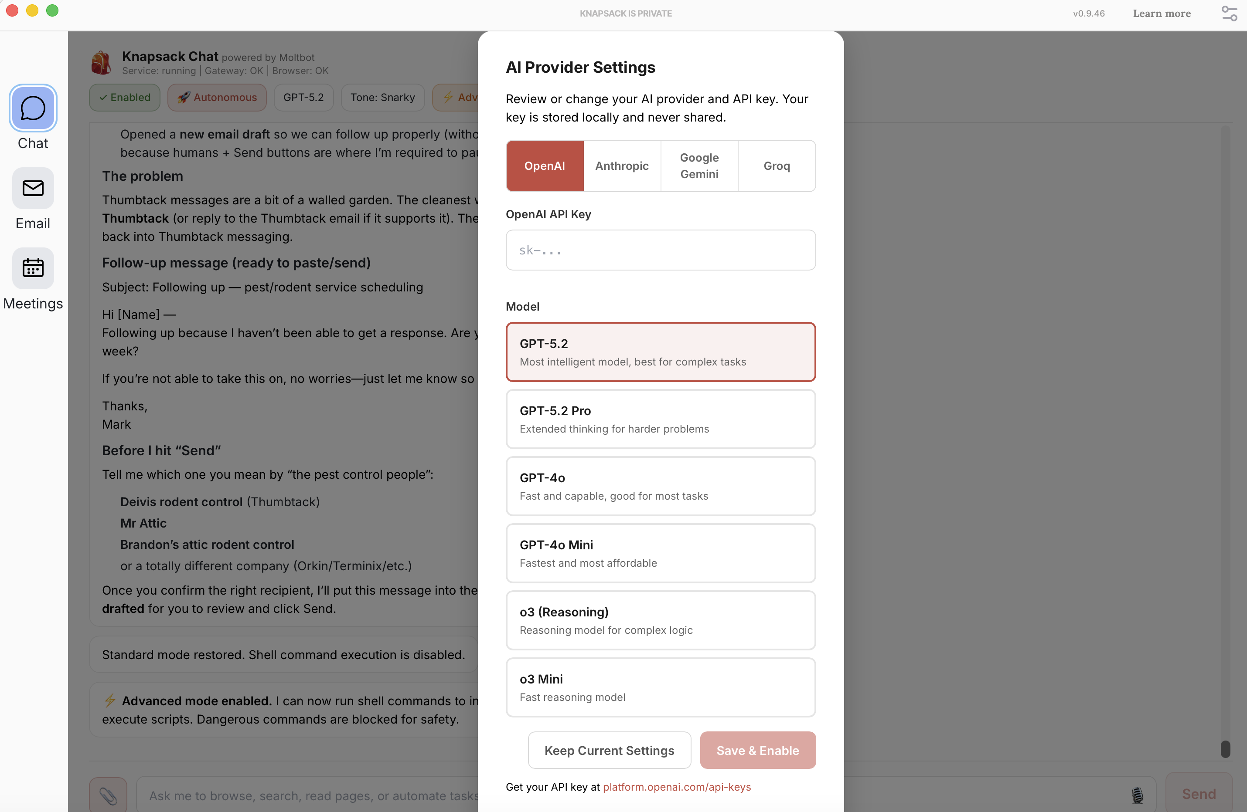Open the Tone: Snarky selector
The width and height of the screenshot is (1247, 812).
(382, 98)
